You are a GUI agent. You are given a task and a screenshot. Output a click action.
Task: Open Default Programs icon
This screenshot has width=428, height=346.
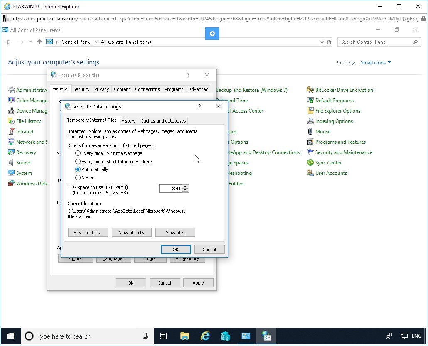tap(310, 100)
